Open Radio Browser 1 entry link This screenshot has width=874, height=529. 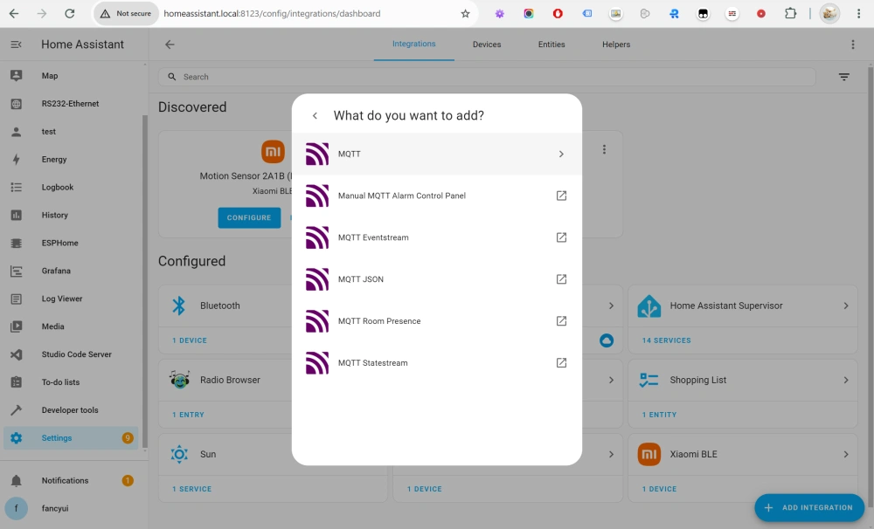(188, 415)
